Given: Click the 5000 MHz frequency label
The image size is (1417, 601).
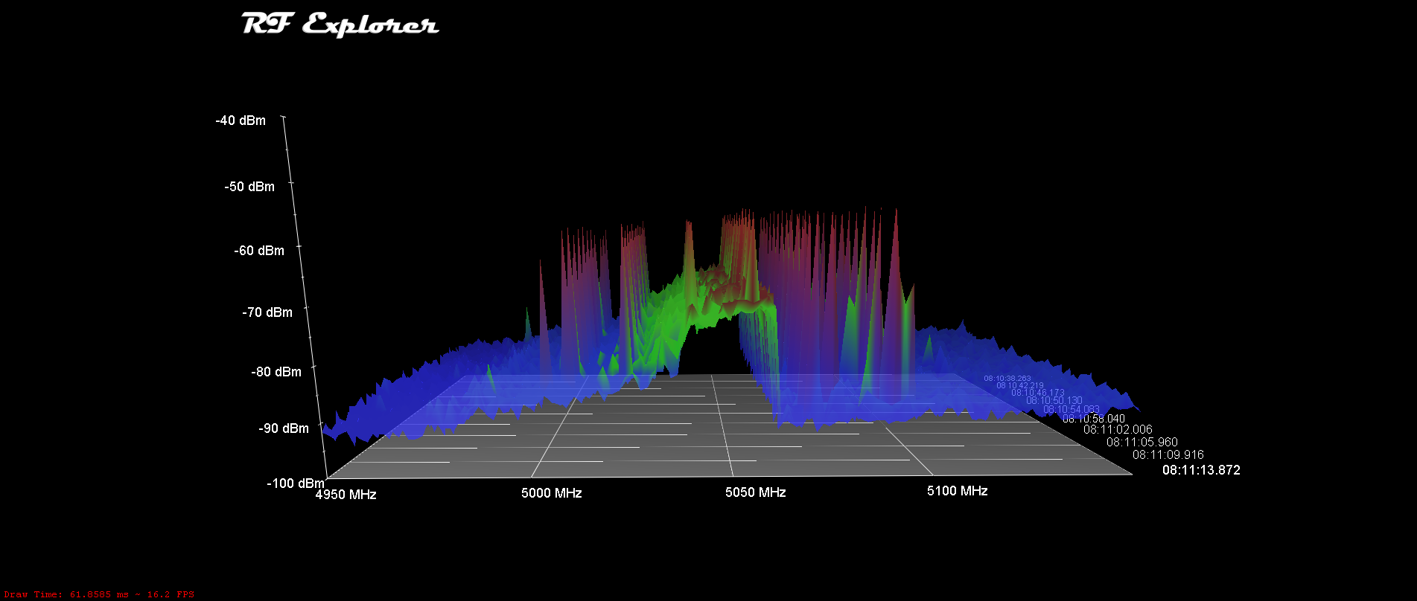Looking at the screenshot, I should click(x=552, y=493).
